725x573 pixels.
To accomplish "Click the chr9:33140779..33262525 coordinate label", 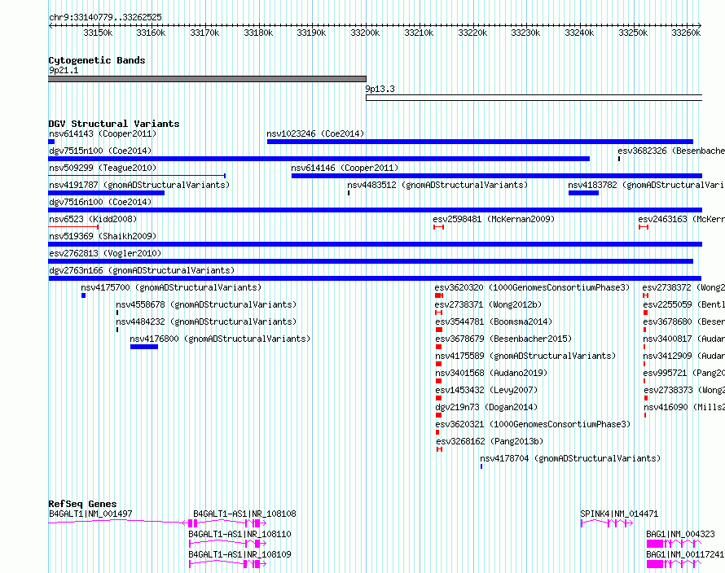I will [x=105, y=17].
